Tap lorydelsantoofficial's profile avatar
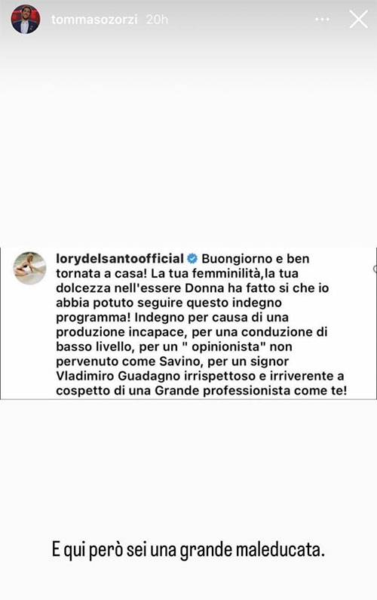The width and height of the screenshot is (377, 600). [x=30, y=268]
